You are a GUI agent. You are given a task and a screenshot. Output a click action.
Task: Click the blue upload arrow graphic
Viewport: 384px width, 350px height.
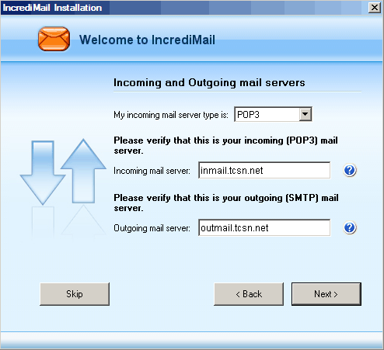point(83,171)
